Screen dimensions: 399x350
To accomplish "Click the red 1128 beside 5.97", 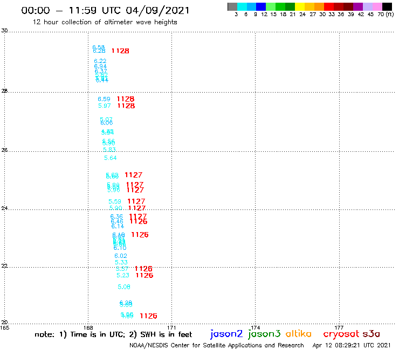I will [126, 106].
